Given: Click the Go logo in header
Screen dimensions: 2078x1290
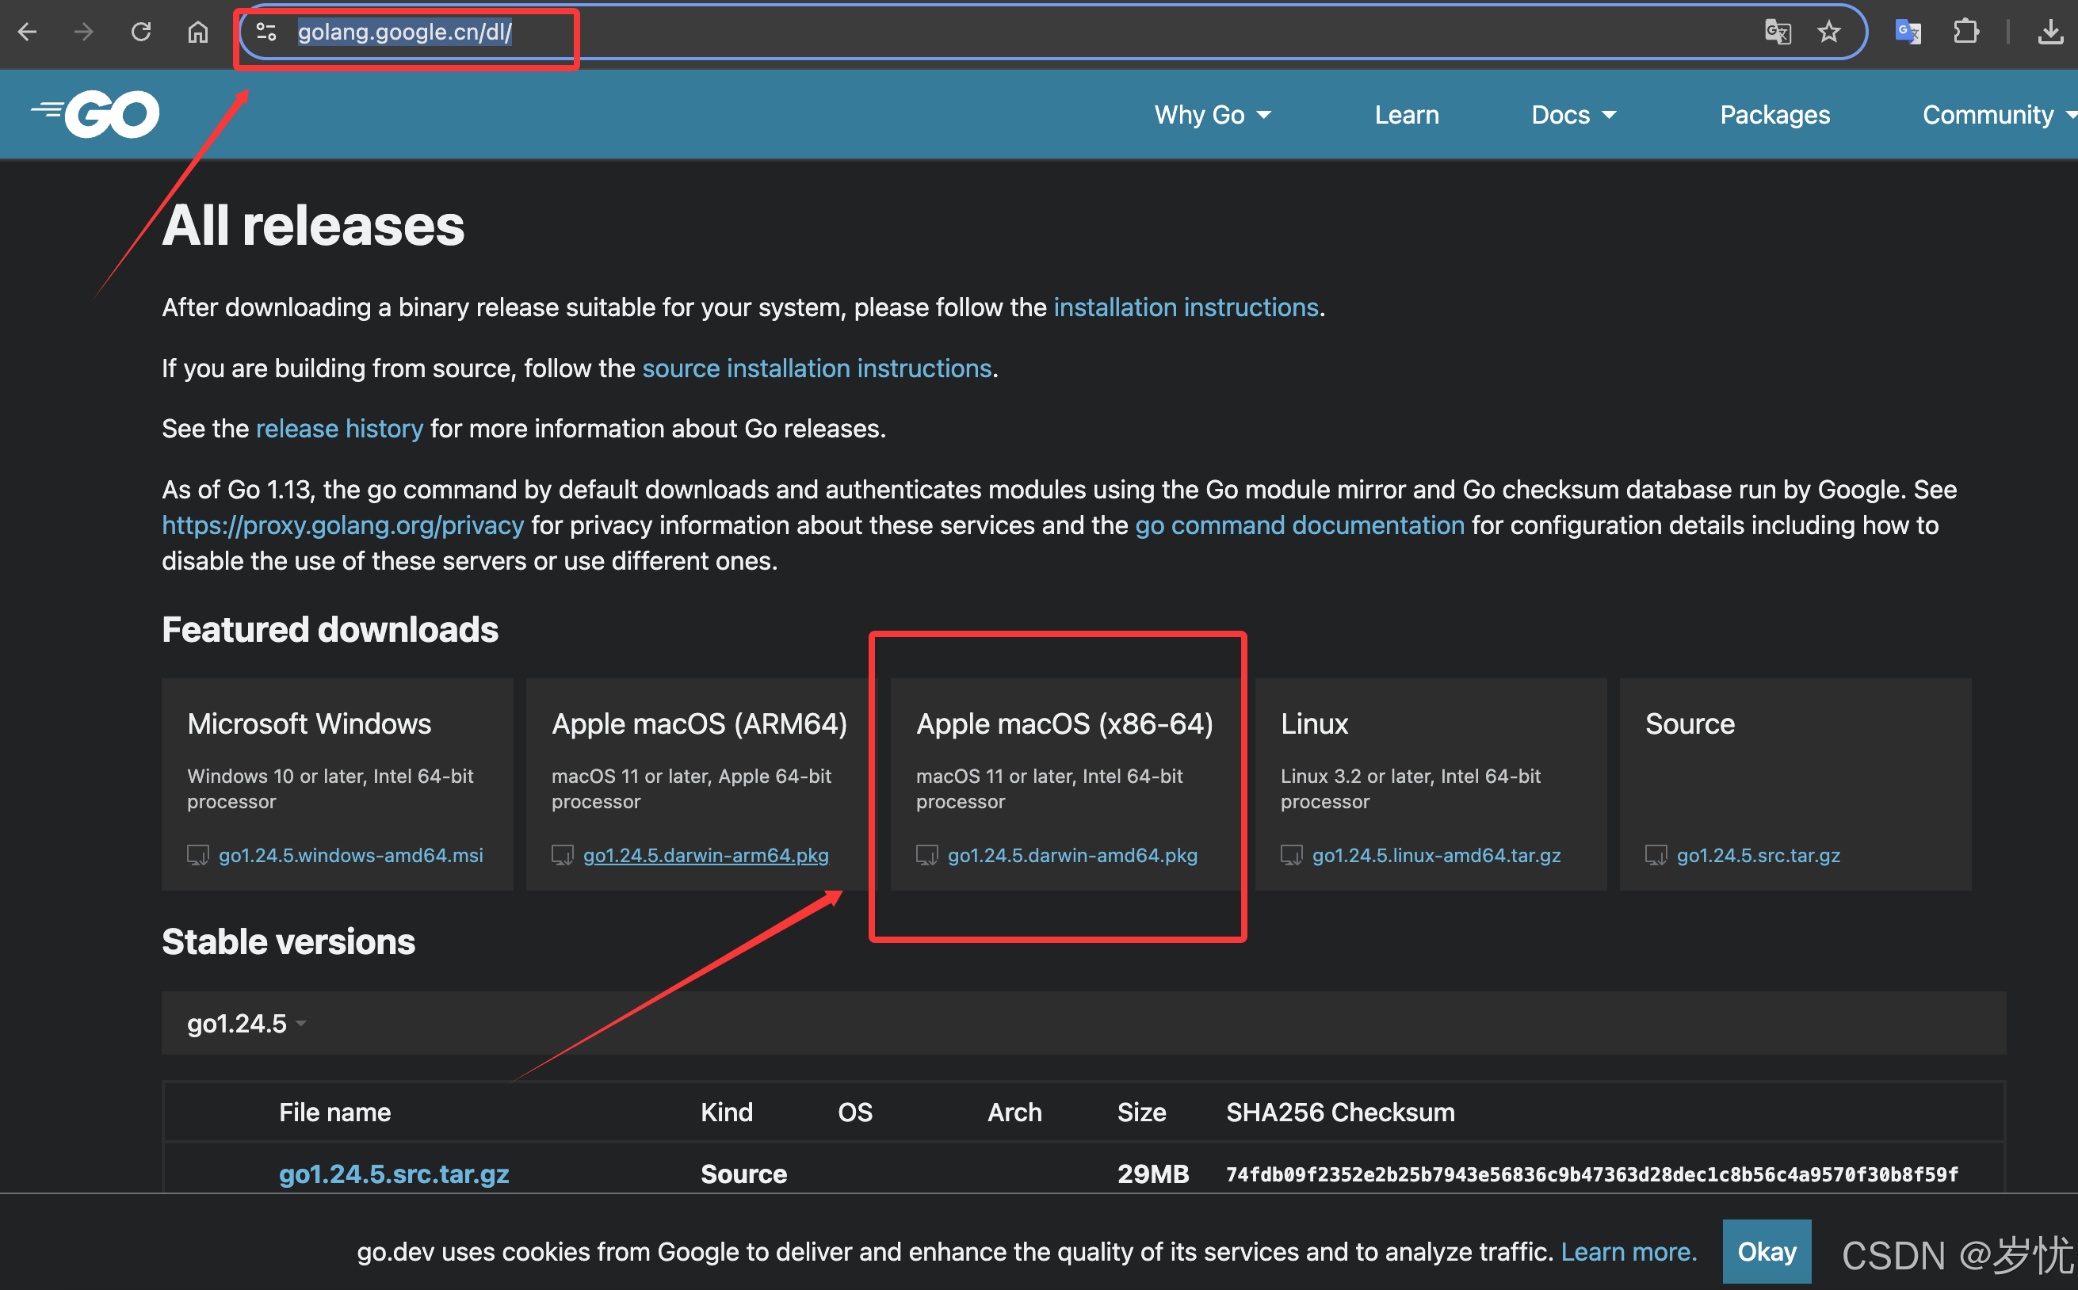Looking at the screenshot, I should (95, 113).
